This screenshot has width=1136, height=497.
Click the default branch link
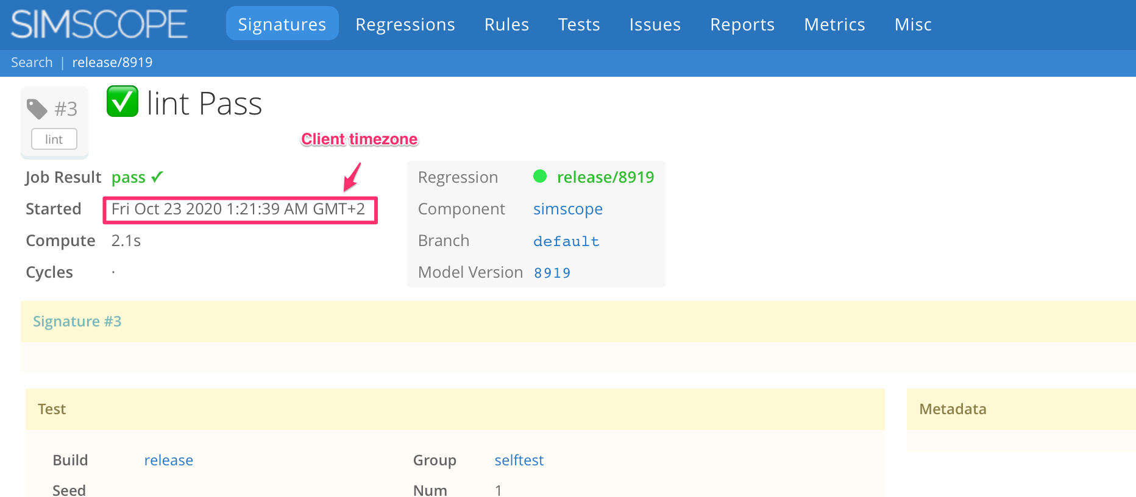566,241
